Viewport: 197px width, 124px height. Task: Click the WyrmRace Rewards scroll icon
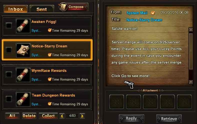click(23, 75)
